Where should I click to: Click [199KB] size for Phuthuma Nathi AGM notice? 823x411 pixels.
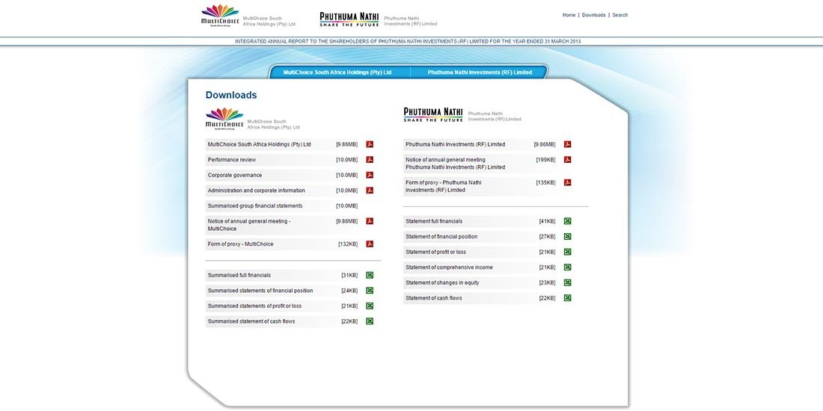tap(545, 159)
